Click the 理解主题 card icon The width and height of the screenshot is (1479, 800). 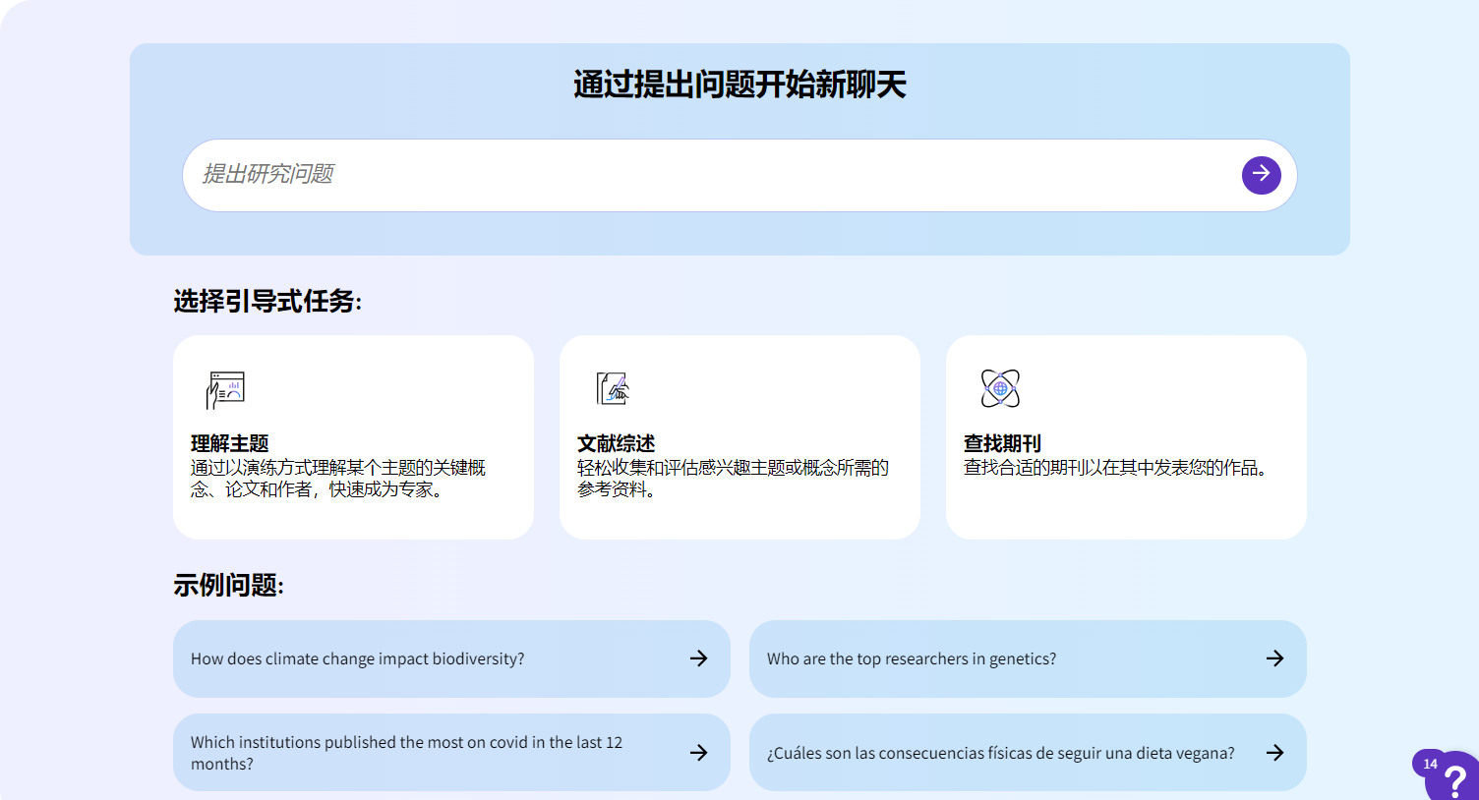225,390
